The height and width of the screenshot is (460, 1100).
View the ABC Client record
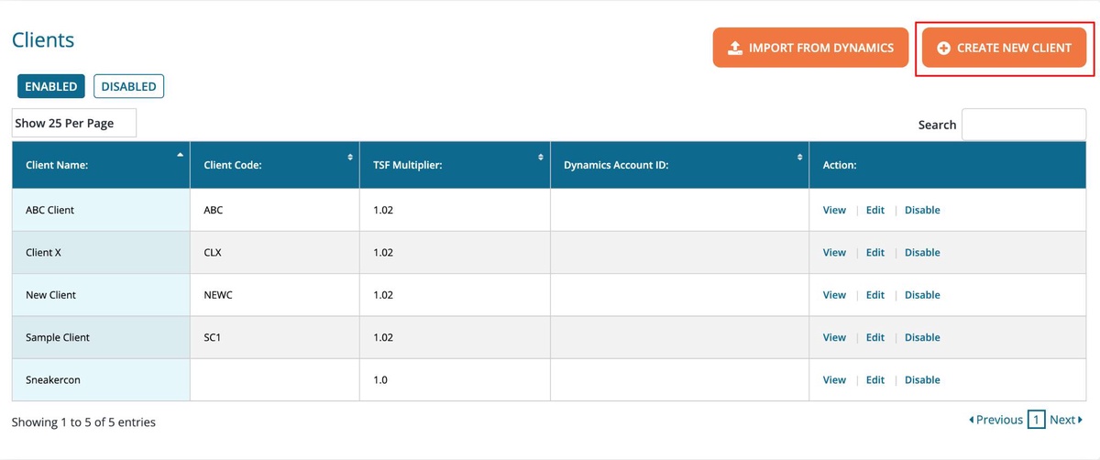click(834, 210)
